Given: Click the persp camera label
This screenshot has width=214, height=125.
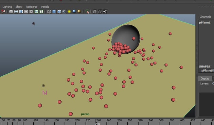Looking at the screenshot, I should coord(85,114).
